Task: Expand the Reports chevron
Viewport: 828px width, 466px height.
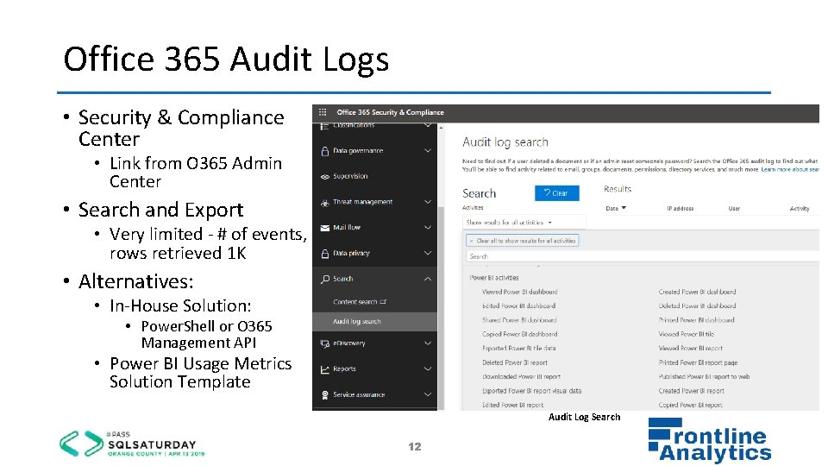Action: coord(428,368)
